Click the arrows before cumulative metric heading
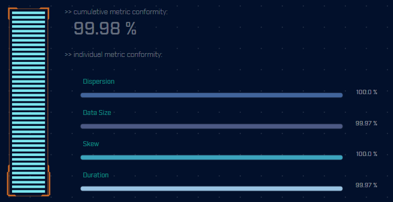The image size is (393, 202). click(68, 12)
